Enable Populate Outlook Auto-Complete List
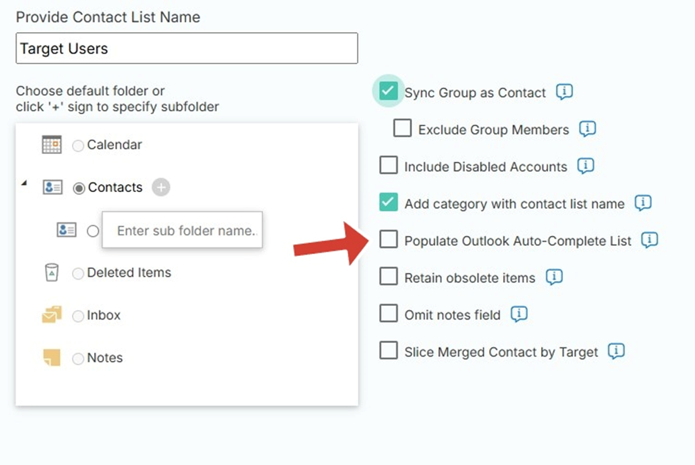695x465 pixels. (388, 239)
